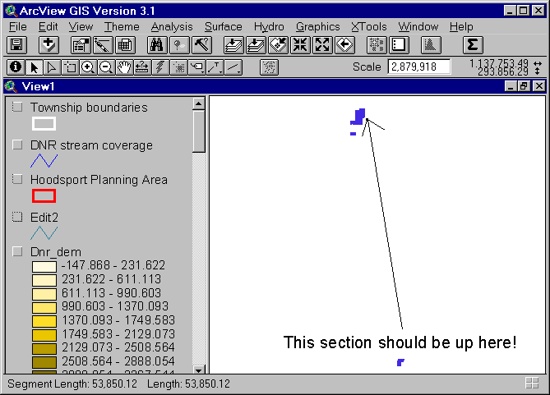Pick the dotted-pattern tool beside Scale
This screenshot has height=395, width=550.
click(269, 67)
